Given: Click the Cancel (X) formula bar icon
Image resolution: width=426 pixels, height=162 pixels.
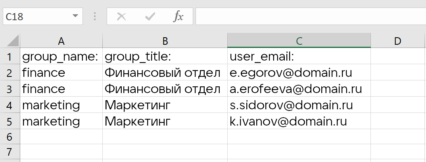Looking at the screenshot, I should click(x=121, y=17).
